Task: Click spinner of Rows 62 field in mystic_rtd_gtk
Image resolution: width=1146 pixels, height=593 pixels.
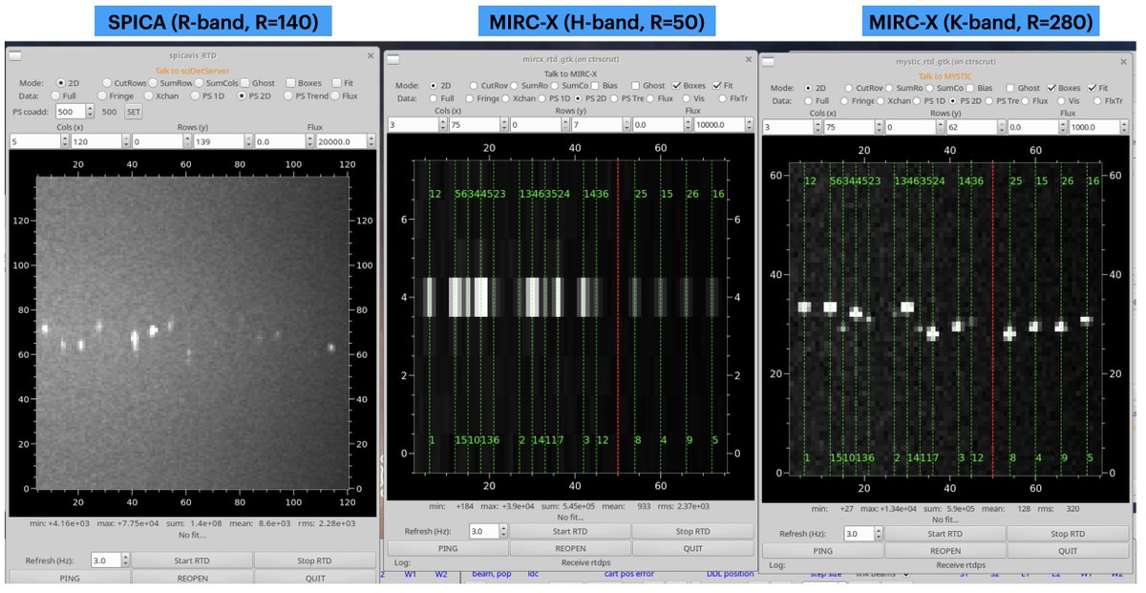Action: pyautogui.click(x=1002, y=127)
